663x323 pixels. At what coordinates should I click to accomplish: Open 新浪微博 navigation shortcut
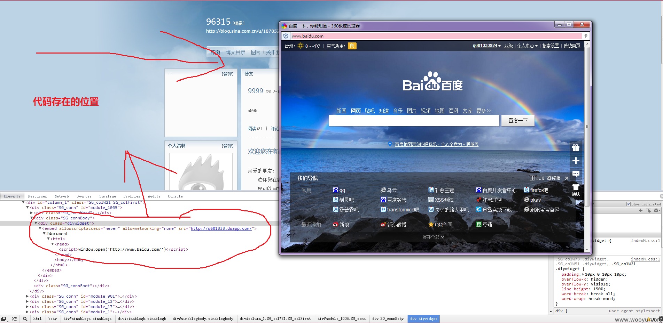point(394,225)
